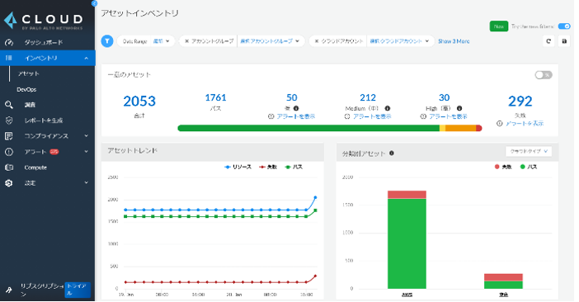This screenshot has height=302, width=579.
Task: Open the クラウドタイプ dropdown in chart panel
Action: click(x=529, y=151)
